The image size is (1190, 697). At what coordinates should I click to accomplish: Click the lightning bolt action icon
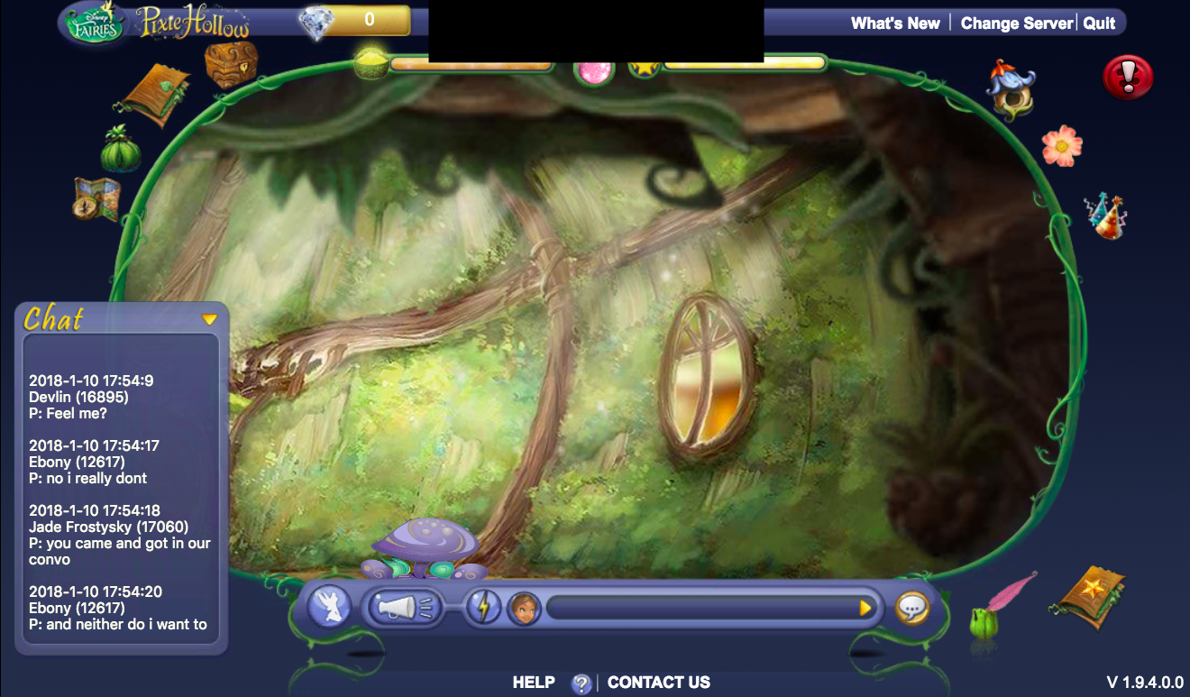(x=485, y=607)
